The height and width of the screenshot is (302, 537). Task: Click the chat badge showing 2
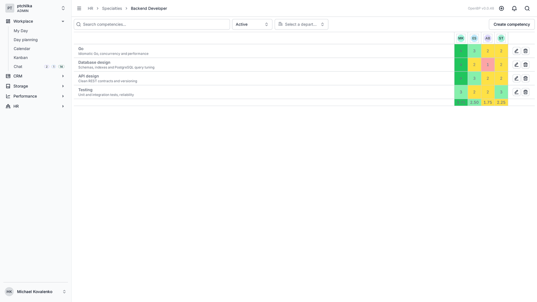(47, 67)
